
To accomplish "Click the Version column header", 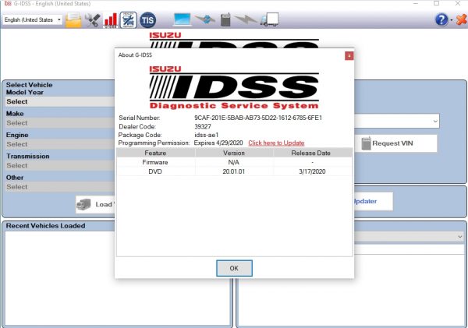I will point(234,153).
